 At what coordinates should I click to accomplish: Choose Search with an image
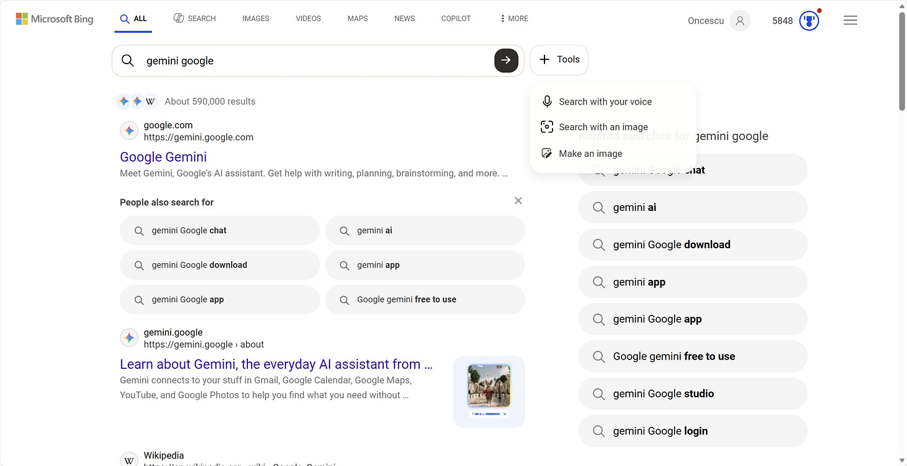[x=613, y=127]
